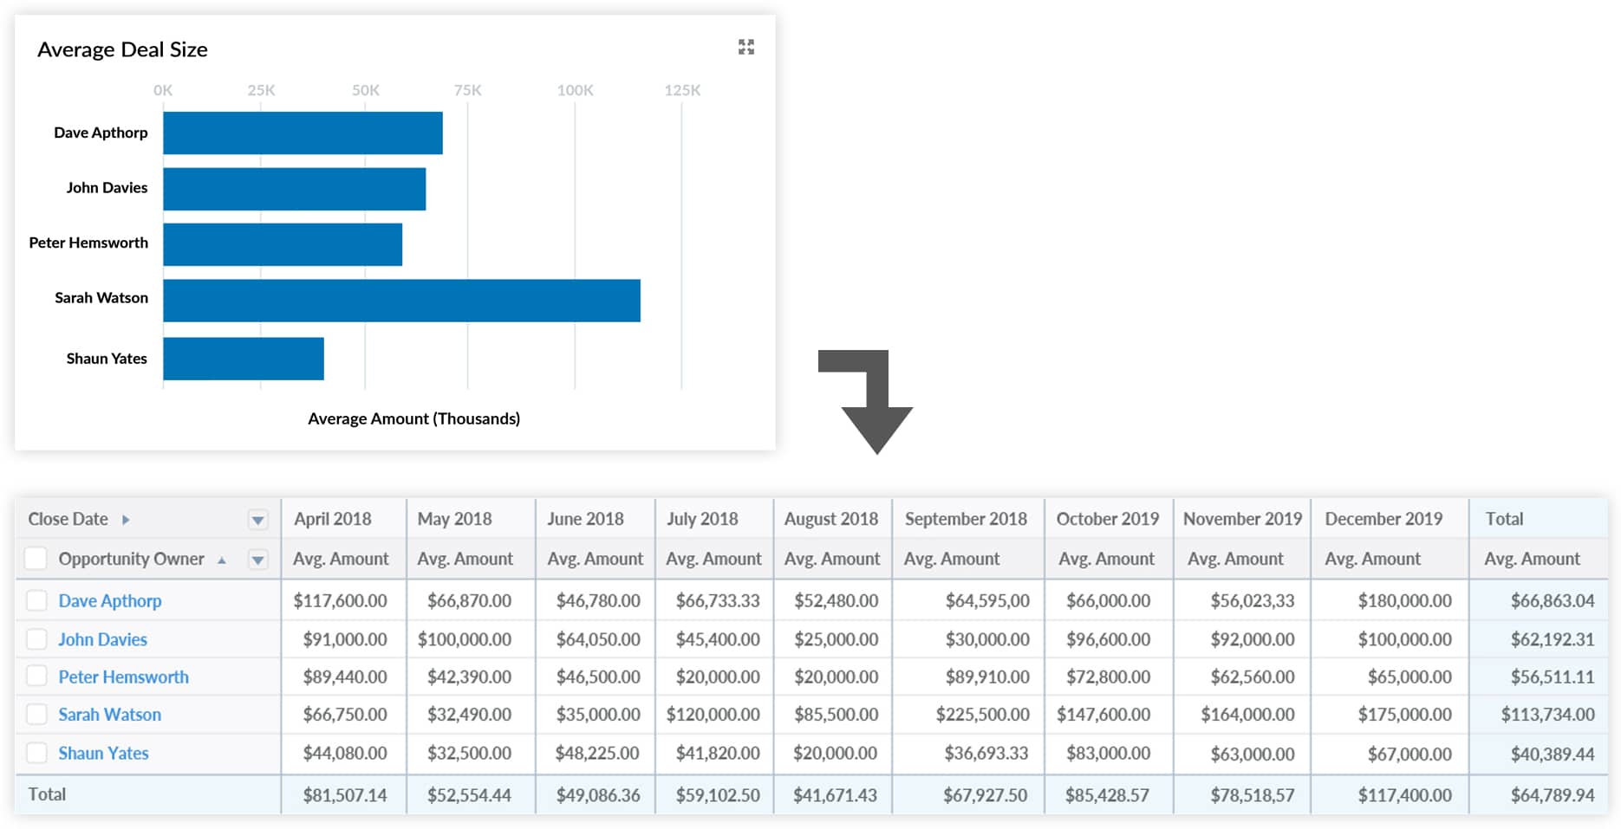Check the Dave Apthorp row checkbox
Image resolution: width=1621 pixels, height=829 pixels.
[x=36, y=600]
